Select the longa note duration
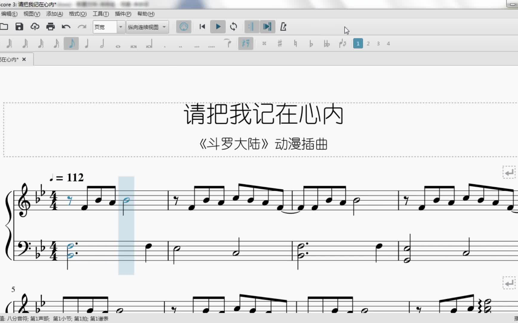 pos(149,44)
